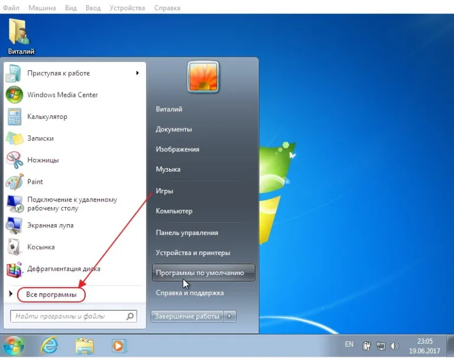Open the Файл menu
454x358 pixels.
click(11, 8)
